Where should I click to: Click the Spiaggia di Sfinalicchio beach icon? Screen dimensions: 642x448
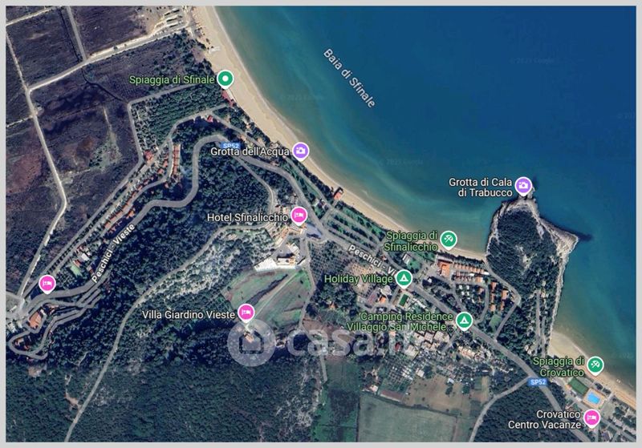pyautogui.click(x=449, y=240)
